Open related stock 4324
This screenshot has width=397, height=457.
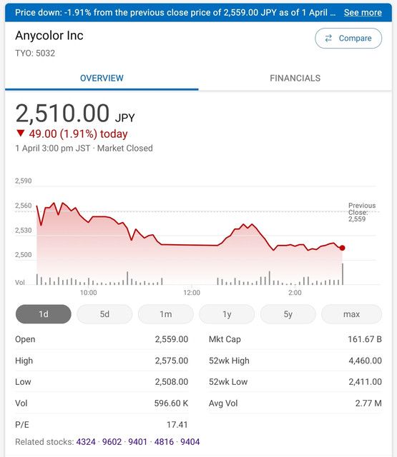86,442
